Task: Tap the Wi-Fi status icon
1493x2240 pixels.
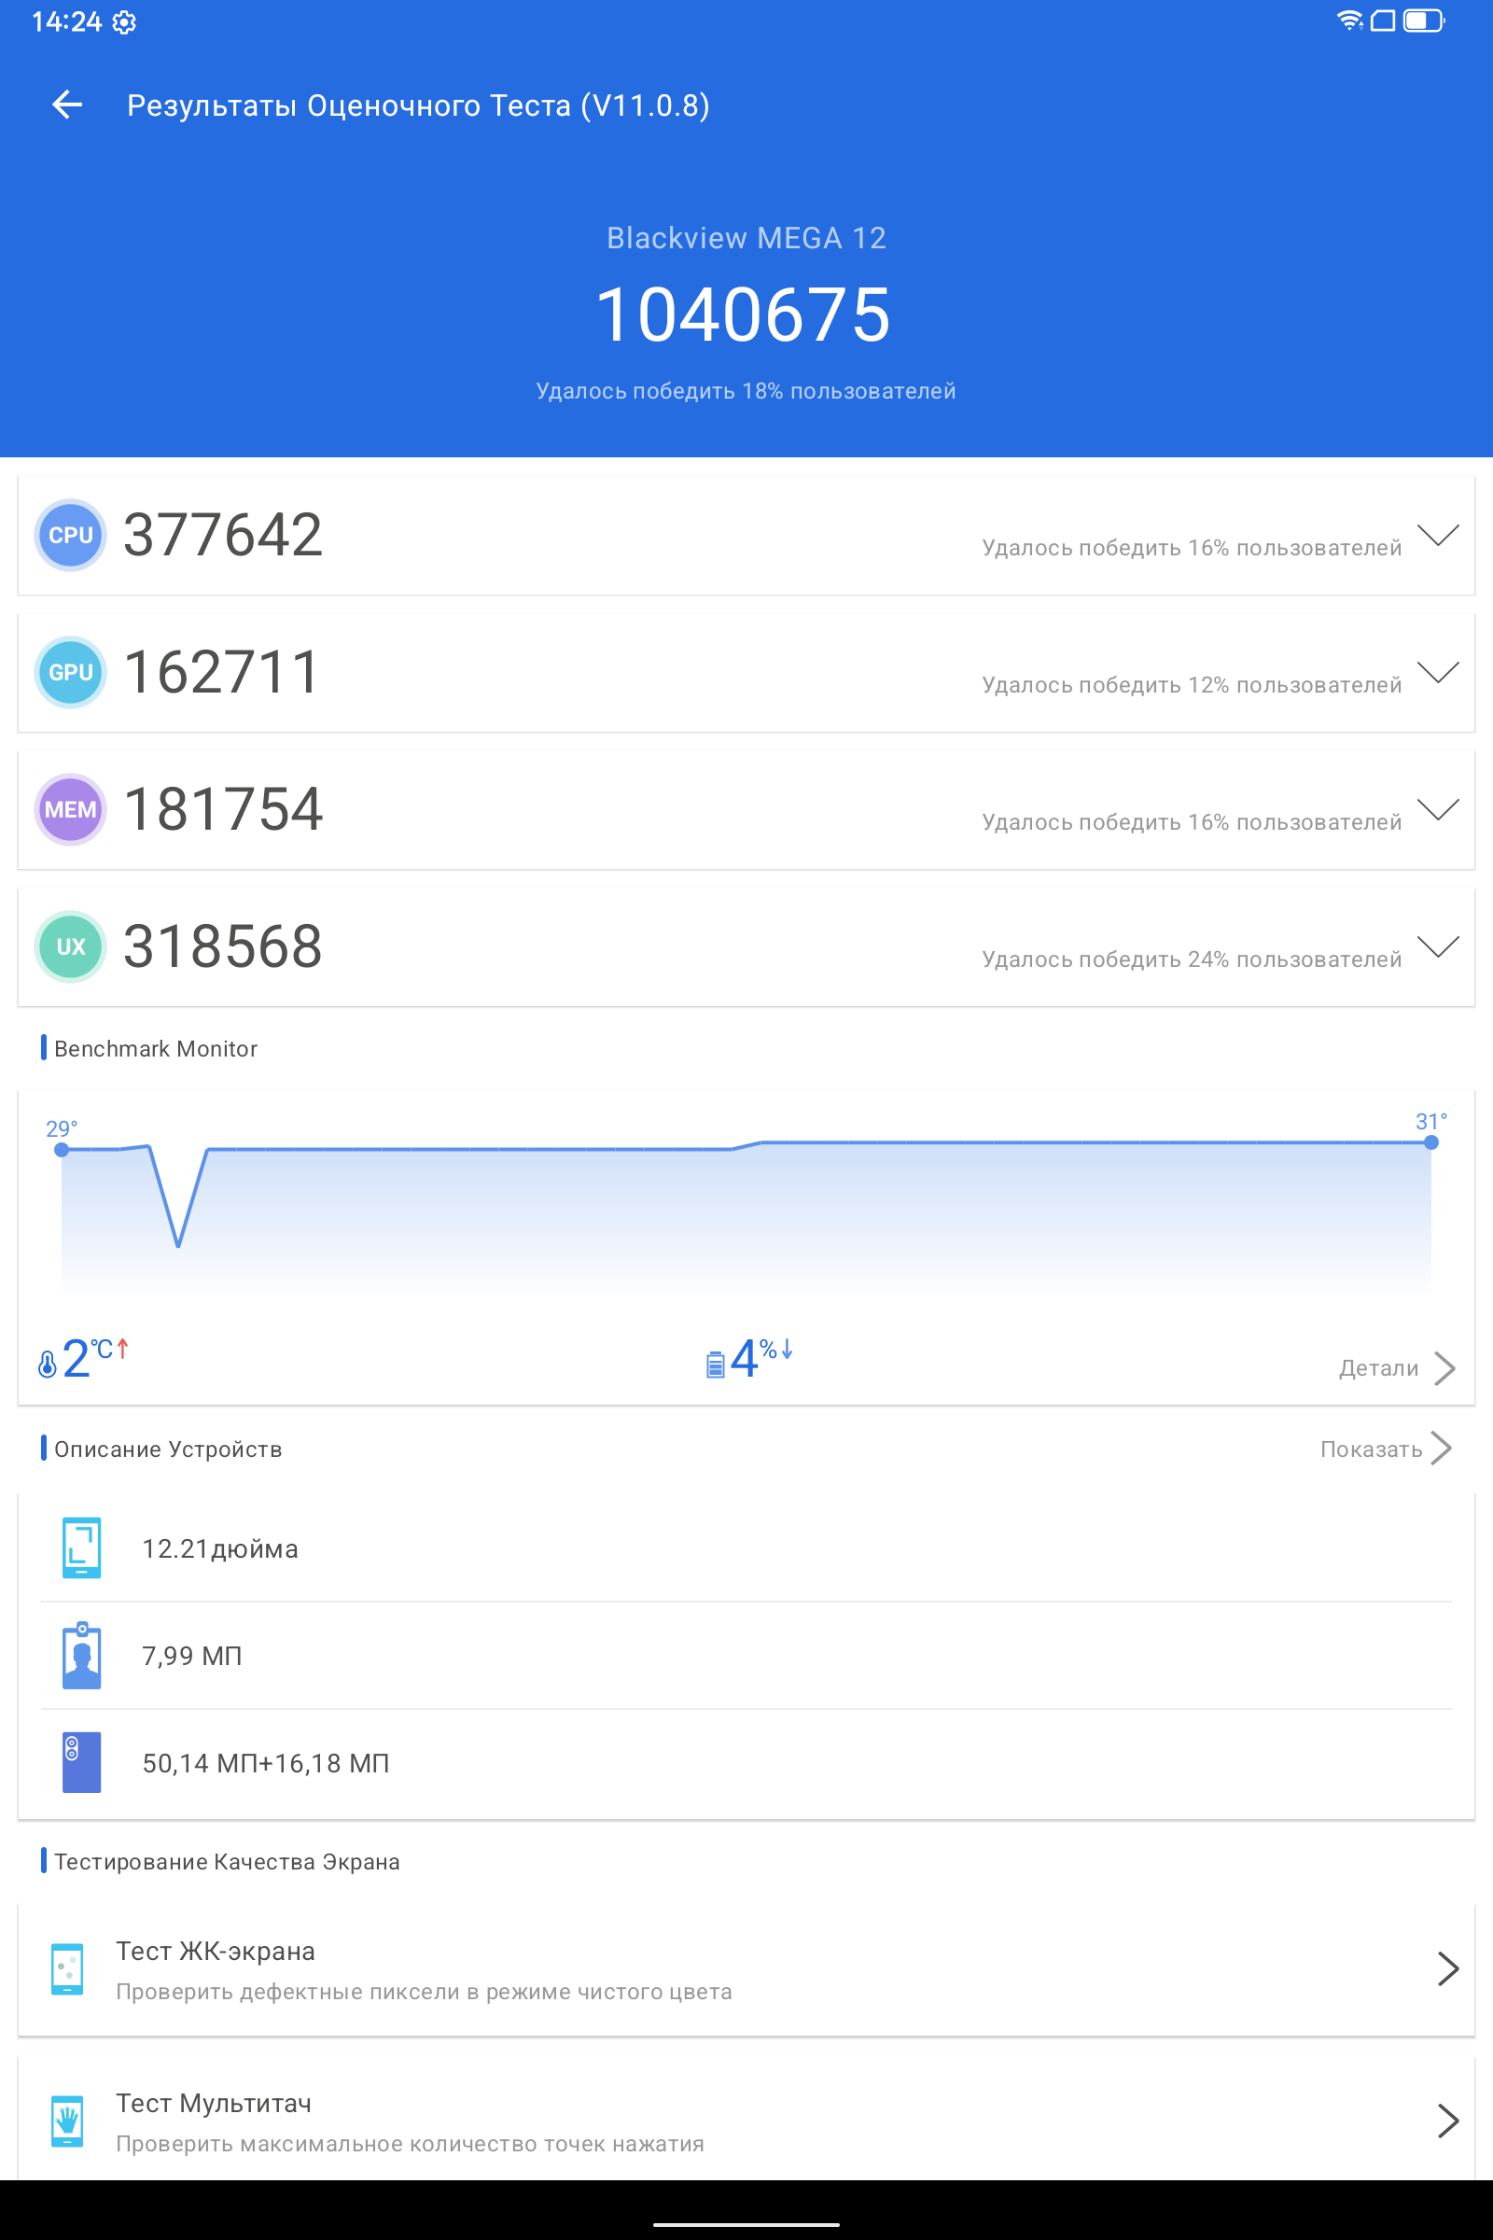Action: pos(1349,21)
